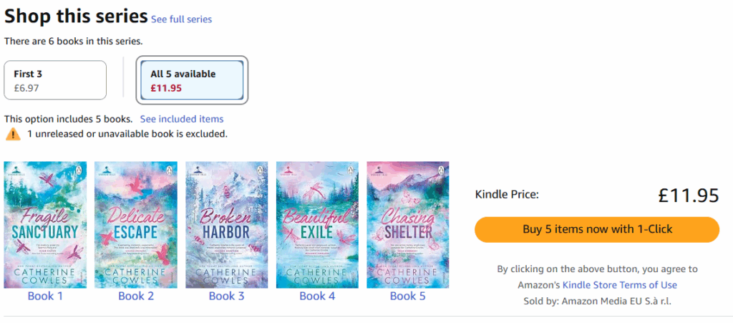733x323 pixels.
Task: Click the See full series link
Action: (x=181, y=19)
